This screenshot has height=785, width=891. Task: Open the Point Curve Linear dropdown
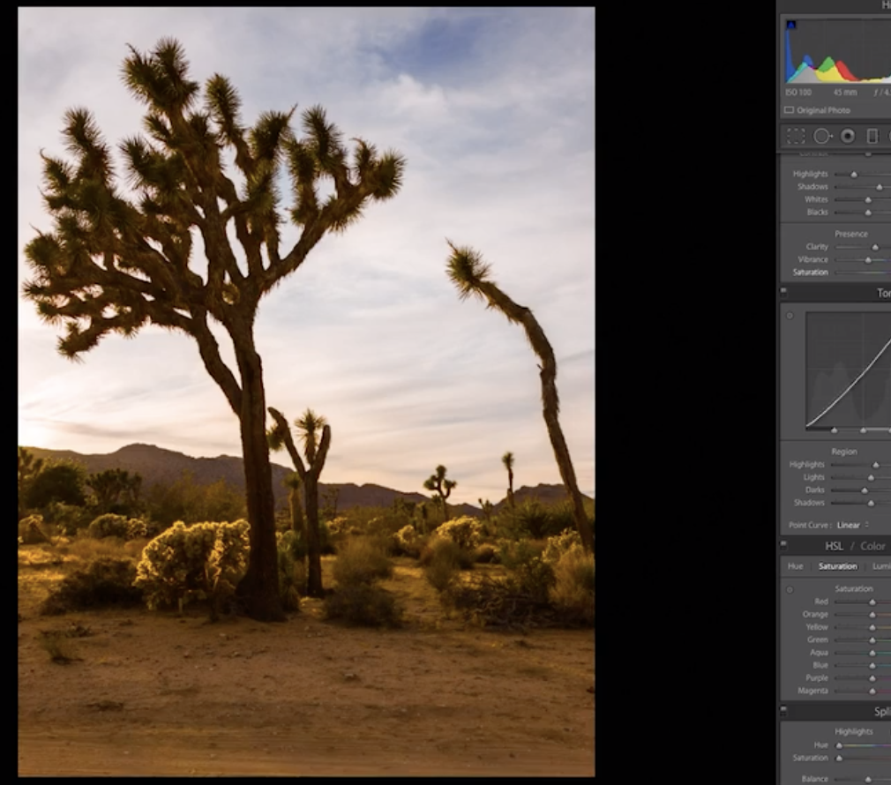tap(850, 525)
